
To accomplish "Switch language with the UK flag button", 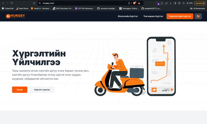I will coord(198,16).
